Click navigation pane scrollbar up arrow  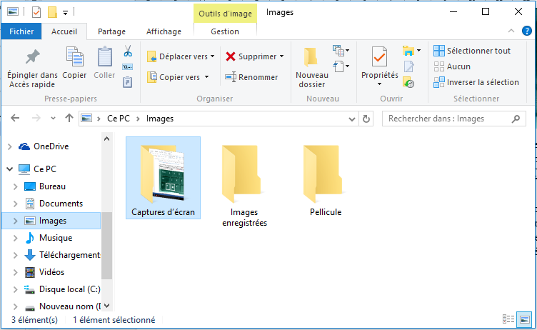(x=107, y=139)
